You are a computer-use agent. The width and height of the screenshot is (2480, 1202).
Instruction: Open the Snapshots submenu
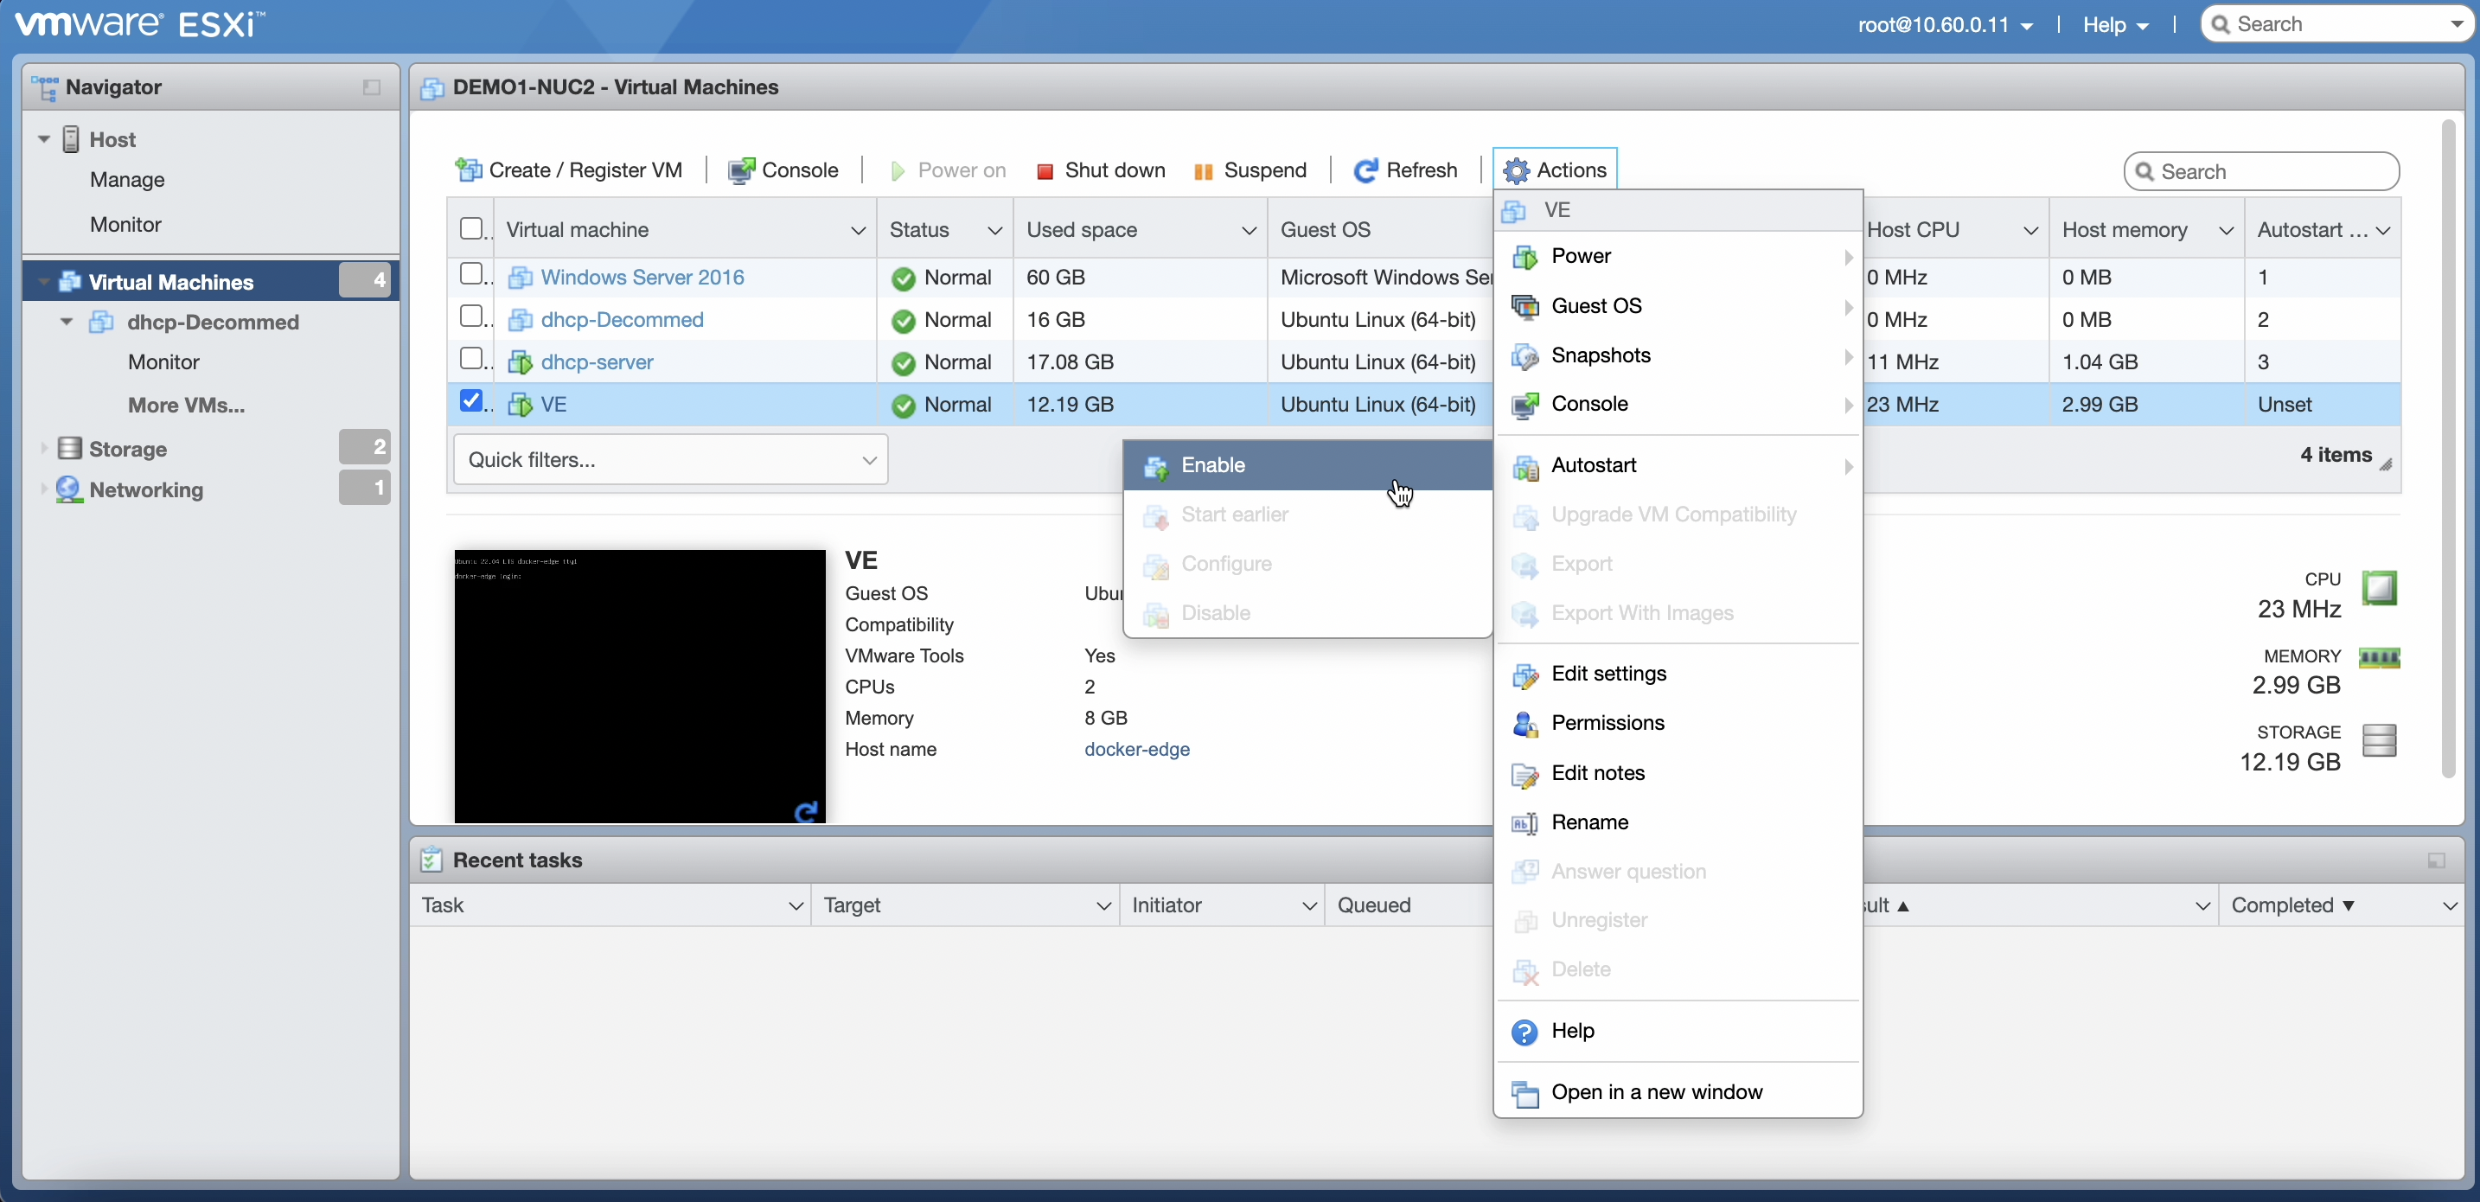[1678, 355]
